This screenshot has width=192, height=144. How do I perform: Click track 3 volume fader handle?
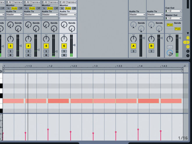tap(21, 46)
